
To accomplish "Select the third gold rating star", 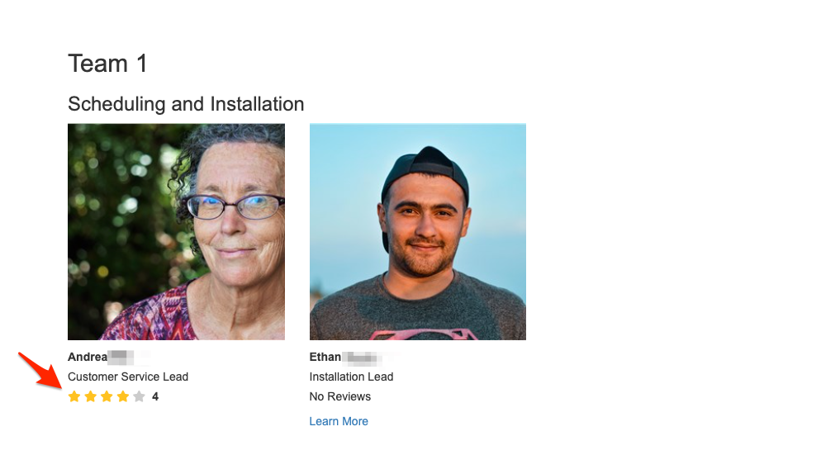I will pyautogui.click(x=107, y=397).
